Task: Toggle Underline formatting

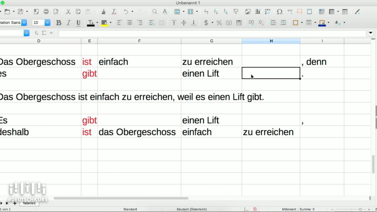Action: 78,23
